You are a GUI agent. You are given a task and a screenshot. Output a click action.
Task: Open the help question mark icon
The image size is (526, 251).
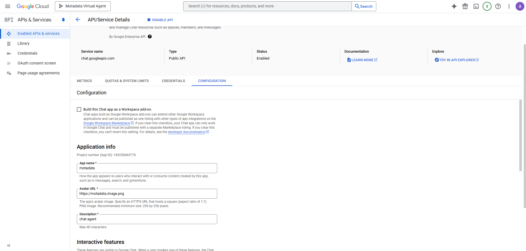click(x=498, y=6)
